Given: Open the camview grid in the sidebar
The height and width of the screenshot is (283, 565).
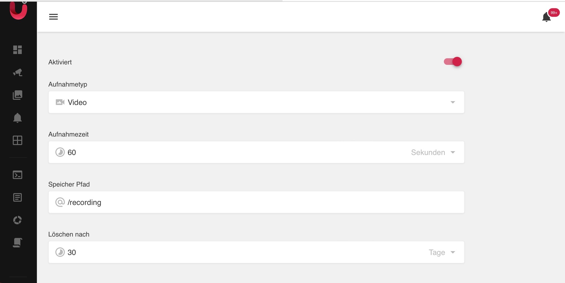Looking at the screenshot, I should (18, 140).
